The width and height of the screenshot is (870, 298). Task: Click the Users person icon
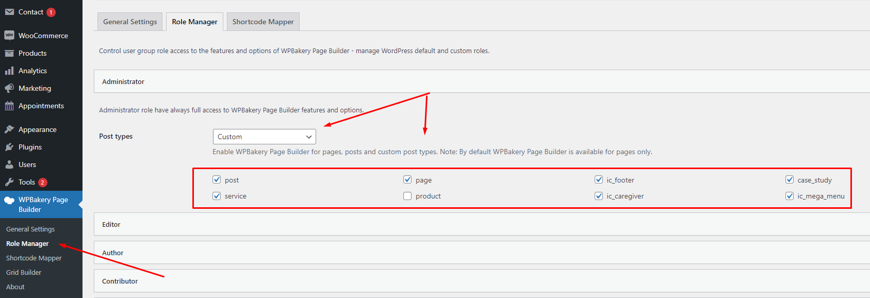pos(9,164)
